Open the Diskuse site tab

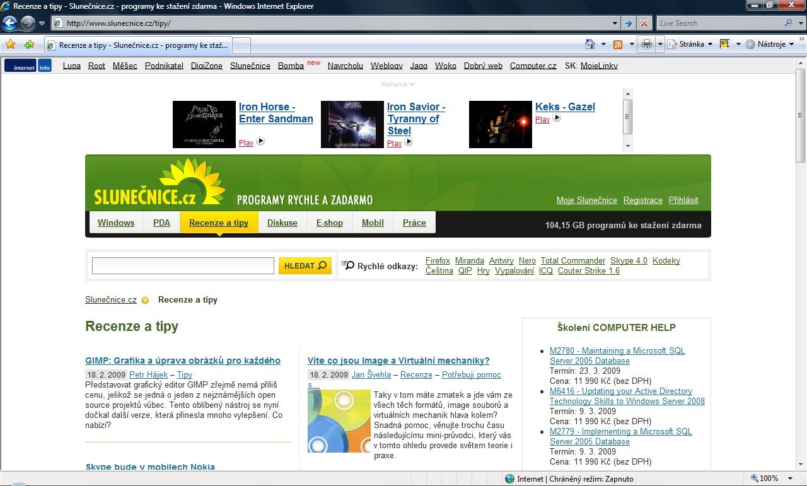click(282, 223)
